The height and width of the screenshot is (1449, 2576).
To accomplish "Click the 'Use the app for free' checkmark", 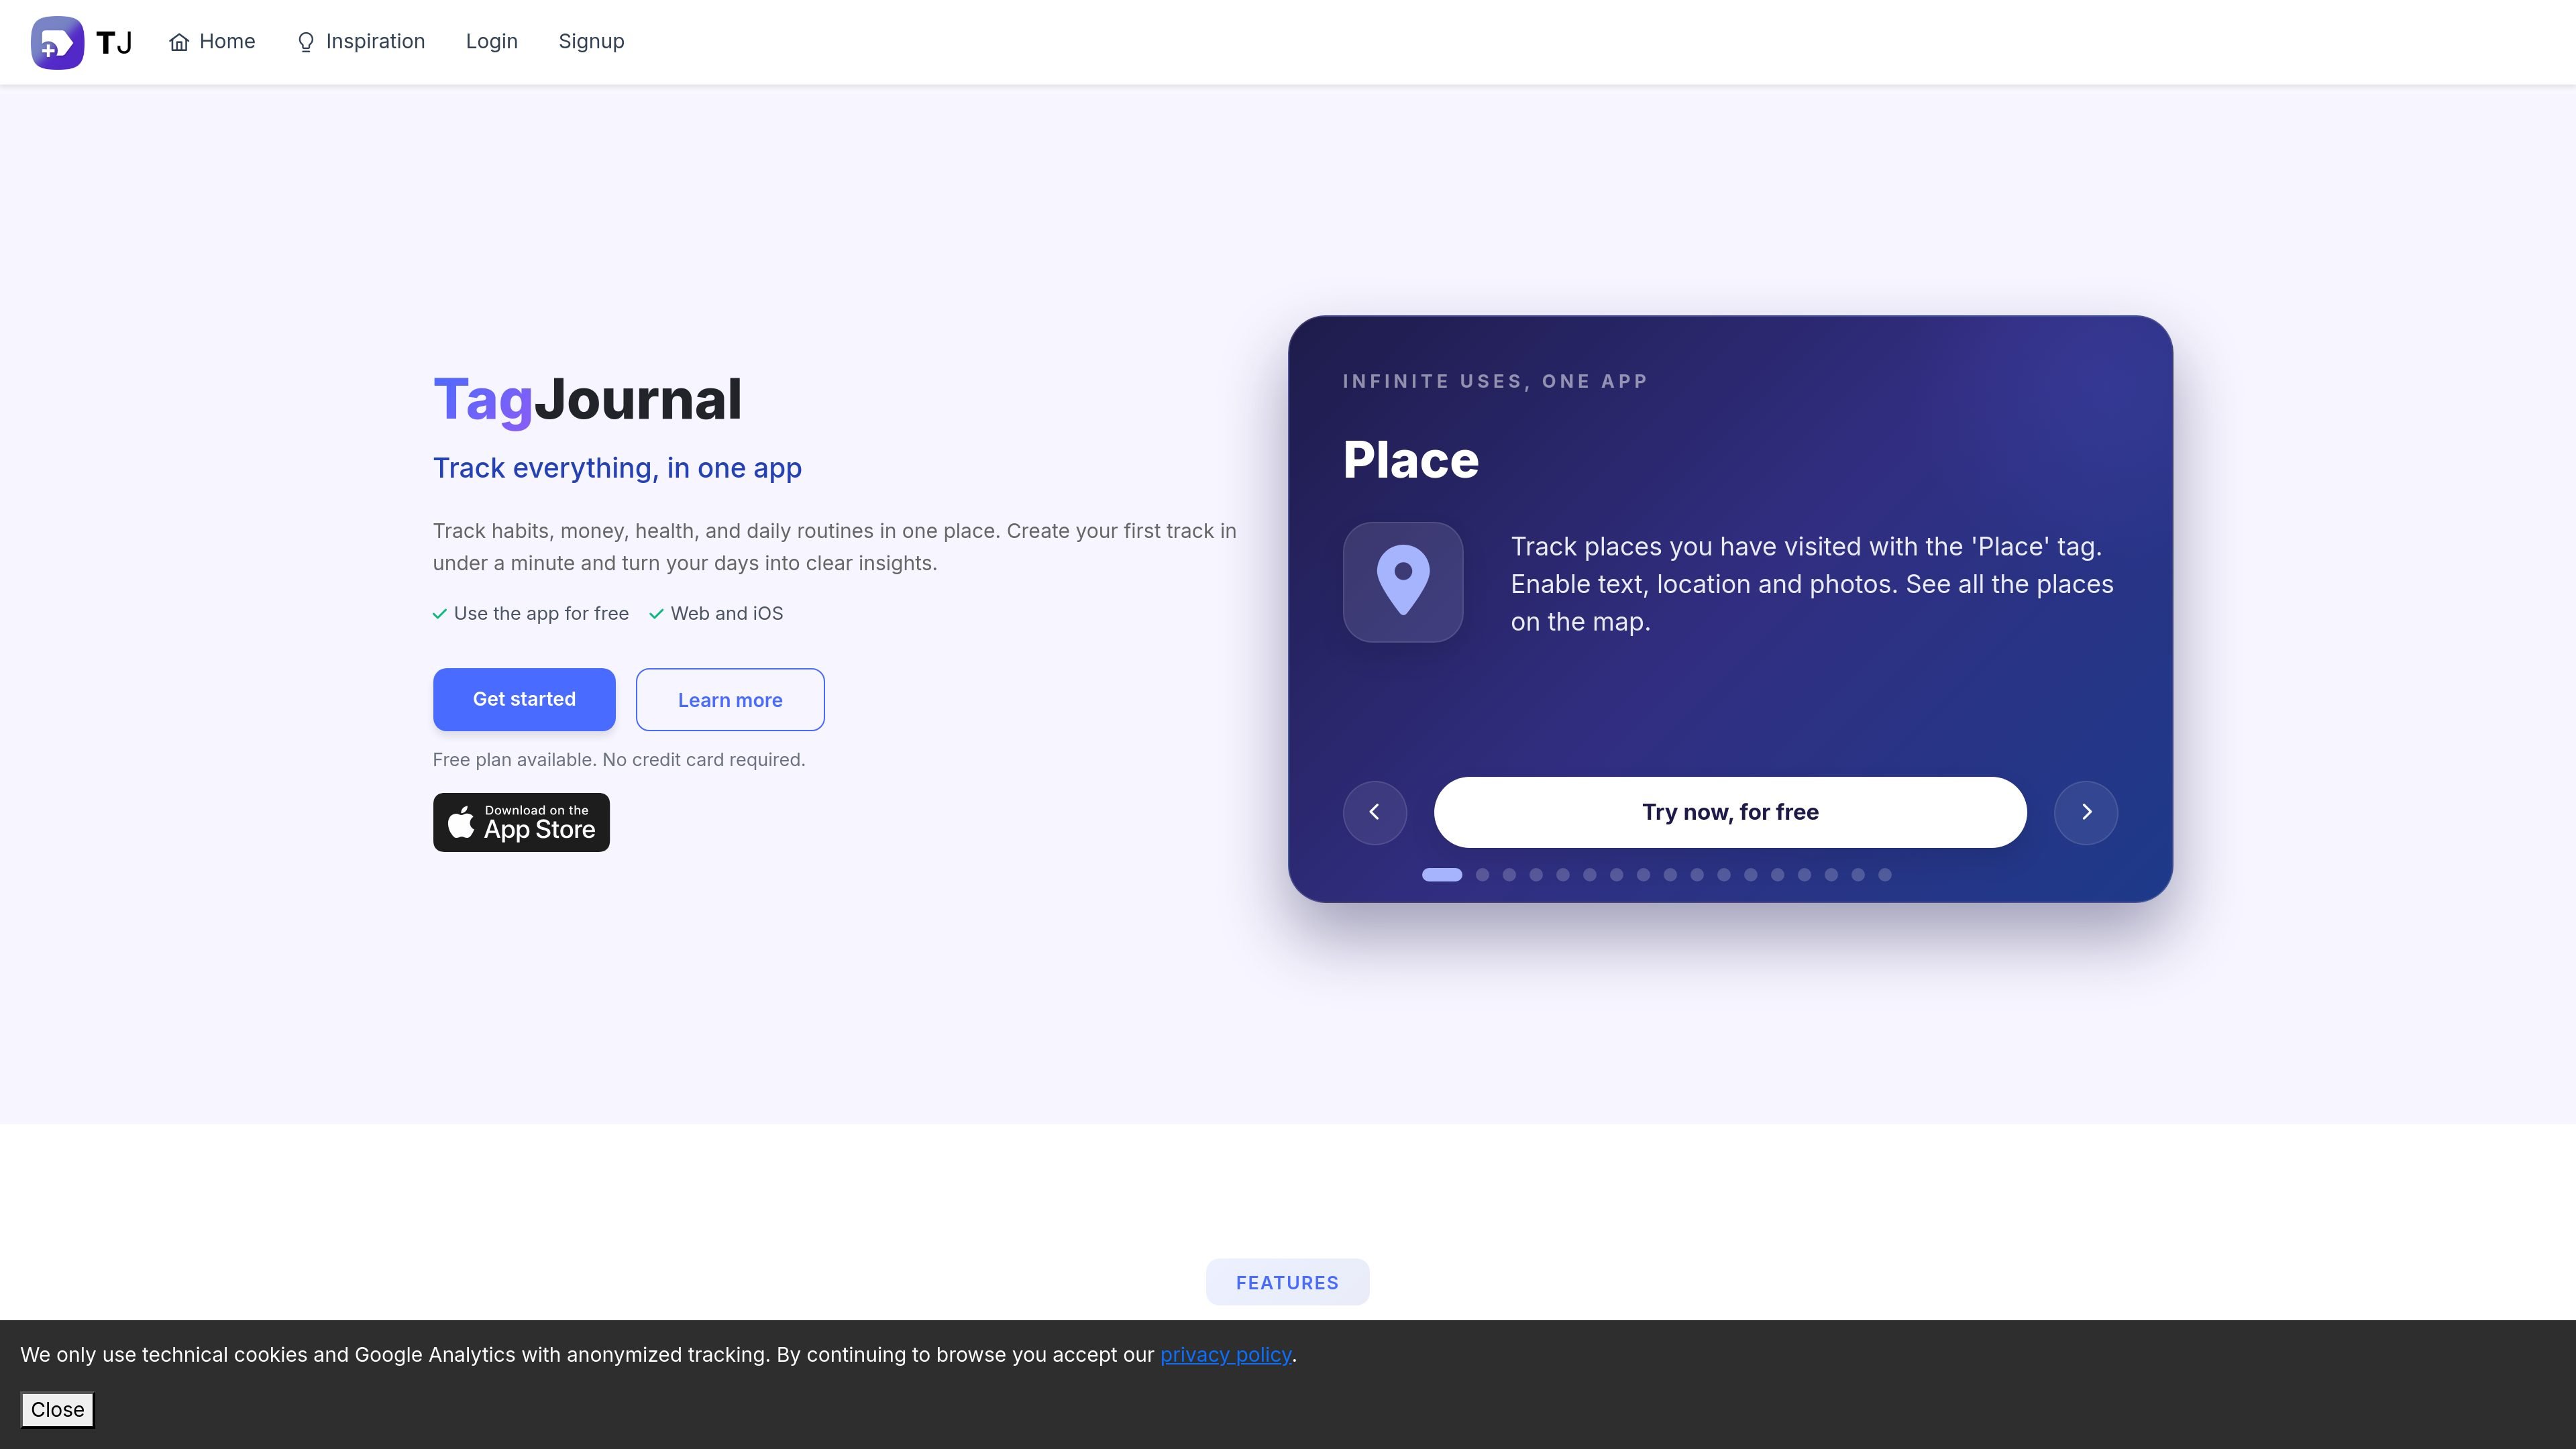I will point(440,614).
